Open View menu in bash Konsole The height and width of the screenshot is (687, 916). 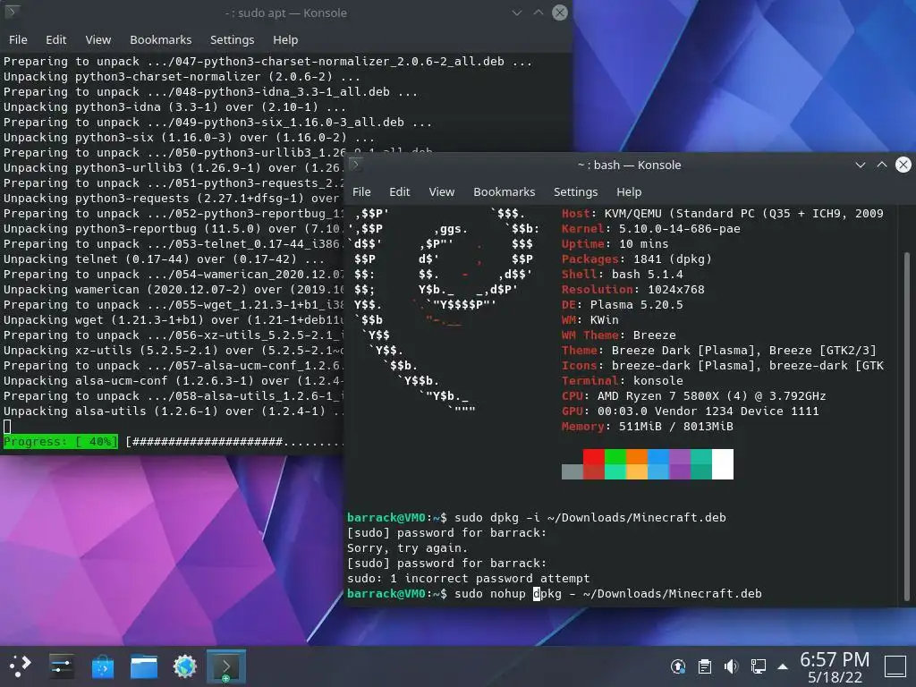(x=442, y=191)
